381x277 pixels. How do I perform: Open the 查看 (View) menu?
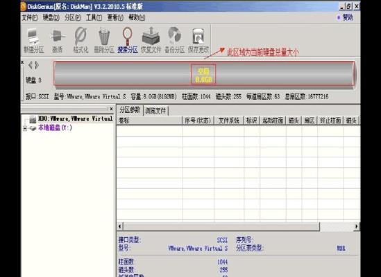115,17
